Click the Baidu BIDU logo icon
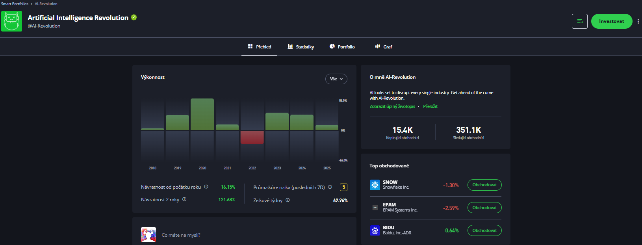642x245 pixels. (x=375, y=230)
